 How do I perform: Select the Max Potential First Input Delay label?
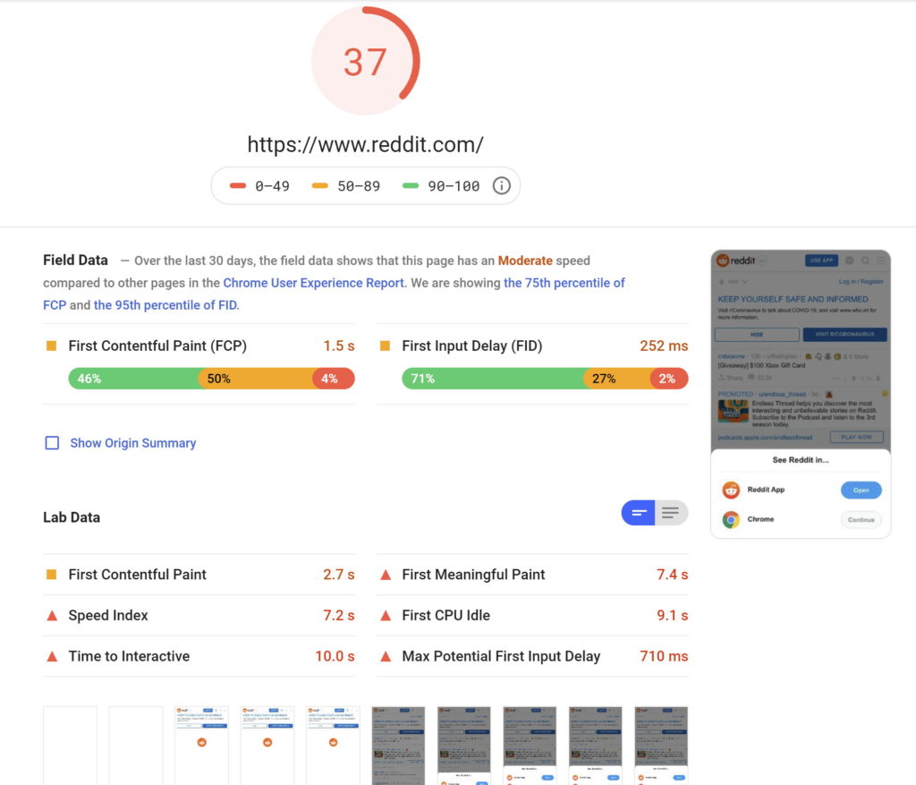click(501, 656)
